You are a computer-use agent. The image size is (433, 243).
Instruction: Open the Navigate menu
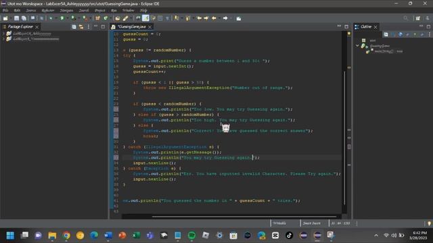click(x=66, y=11)
